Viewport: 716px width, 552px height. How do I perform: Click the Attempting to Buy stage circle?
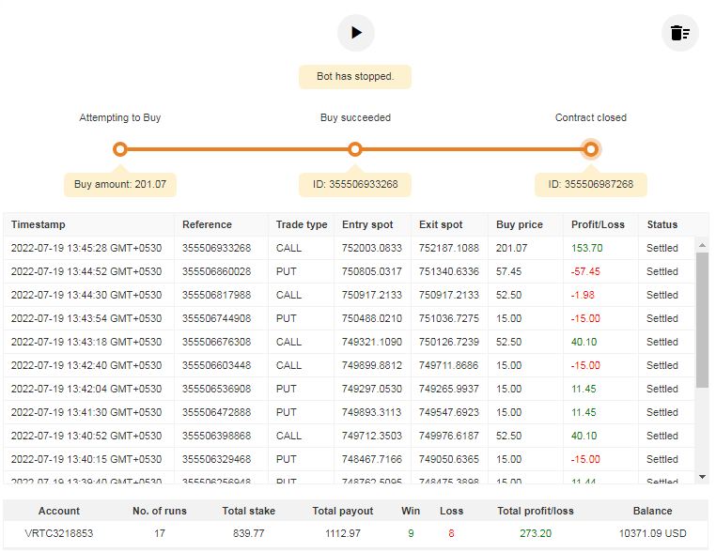tap(119, 149)
